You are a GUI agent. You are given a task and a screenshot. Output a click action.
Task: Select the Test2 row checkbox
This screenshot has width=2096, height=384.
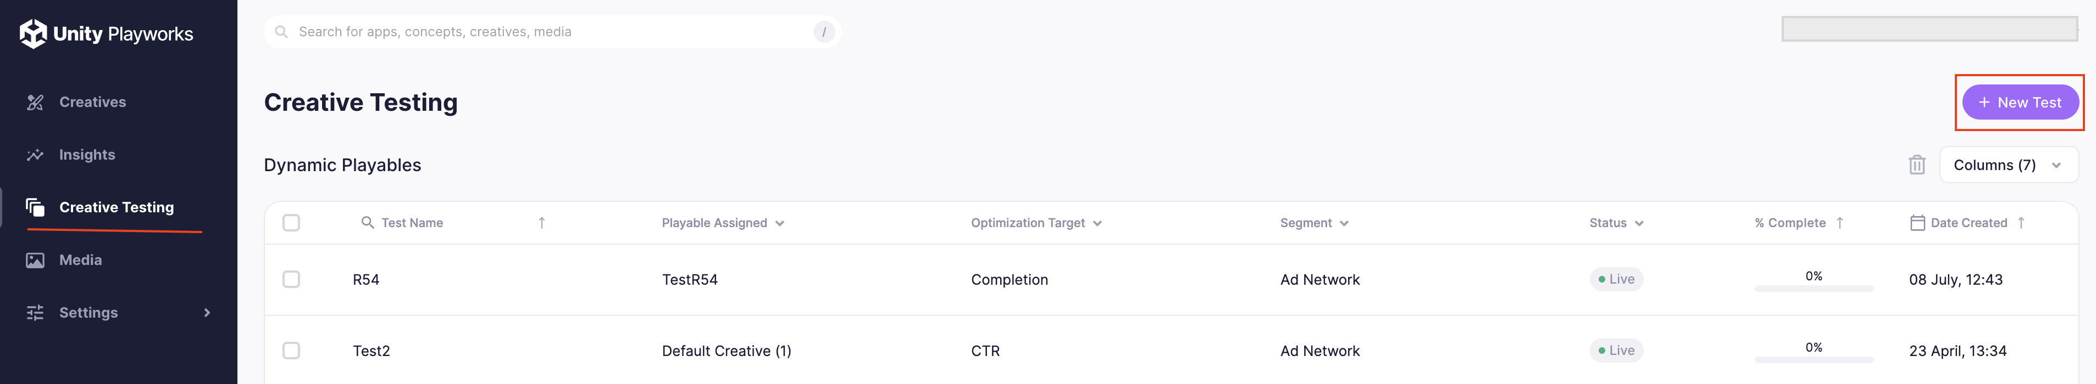pyautogui.click(x=291, y=351)
